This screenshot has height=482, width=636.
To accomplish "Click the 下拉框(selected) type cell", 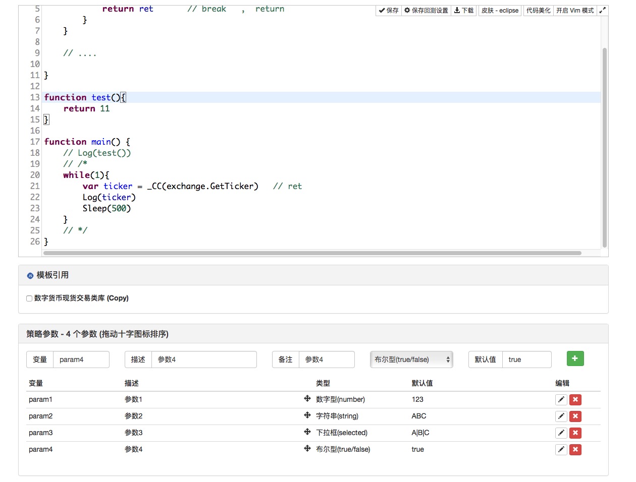I will click(342, 433).
